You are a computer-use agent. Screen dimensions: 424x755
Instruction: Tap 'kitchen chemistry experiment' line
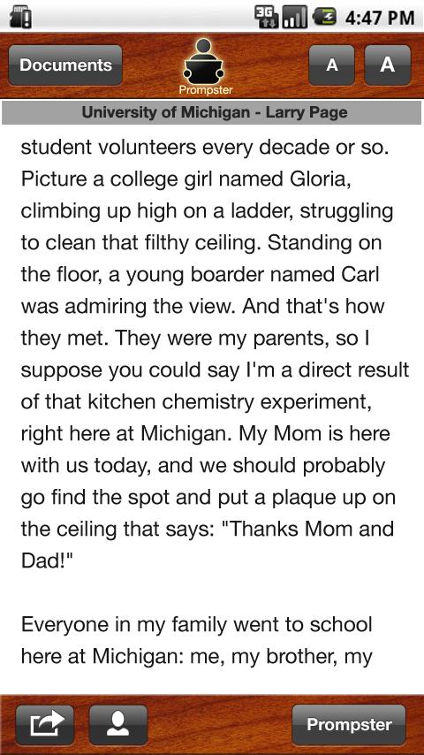point(196,403)
